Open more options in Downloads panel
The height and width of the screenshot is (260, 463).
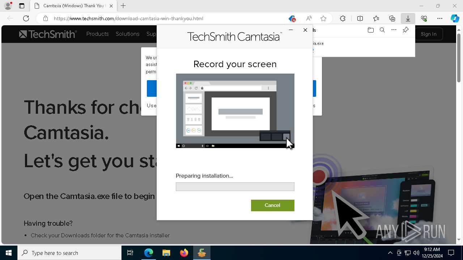(x=394, y=30)
